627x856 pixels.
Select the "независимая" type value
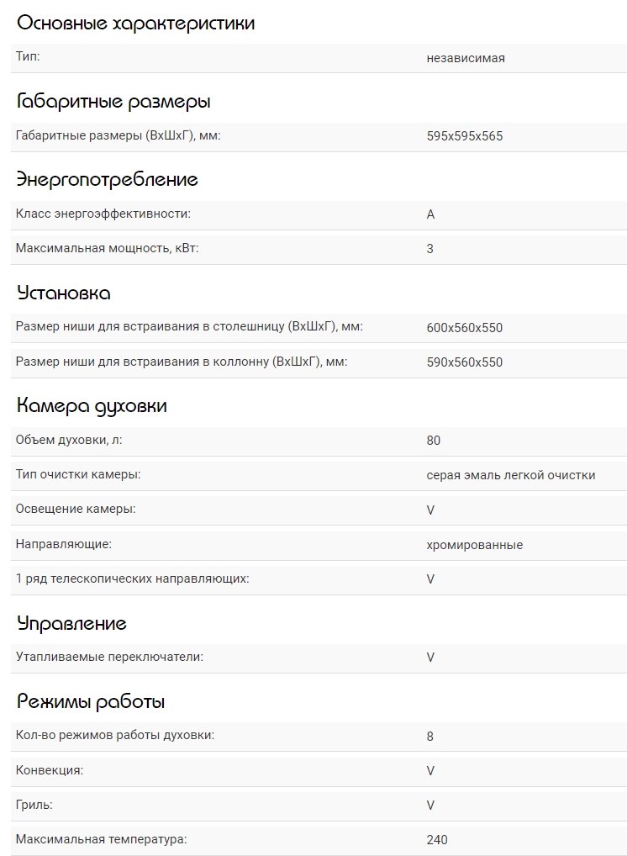coord(466,59)
